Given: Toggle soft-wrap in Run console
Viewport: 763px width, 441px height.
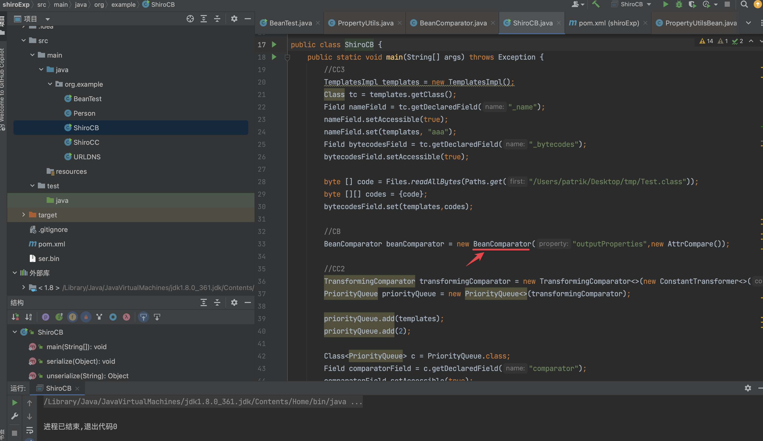Looking at the screenshot, I should 29,430.
